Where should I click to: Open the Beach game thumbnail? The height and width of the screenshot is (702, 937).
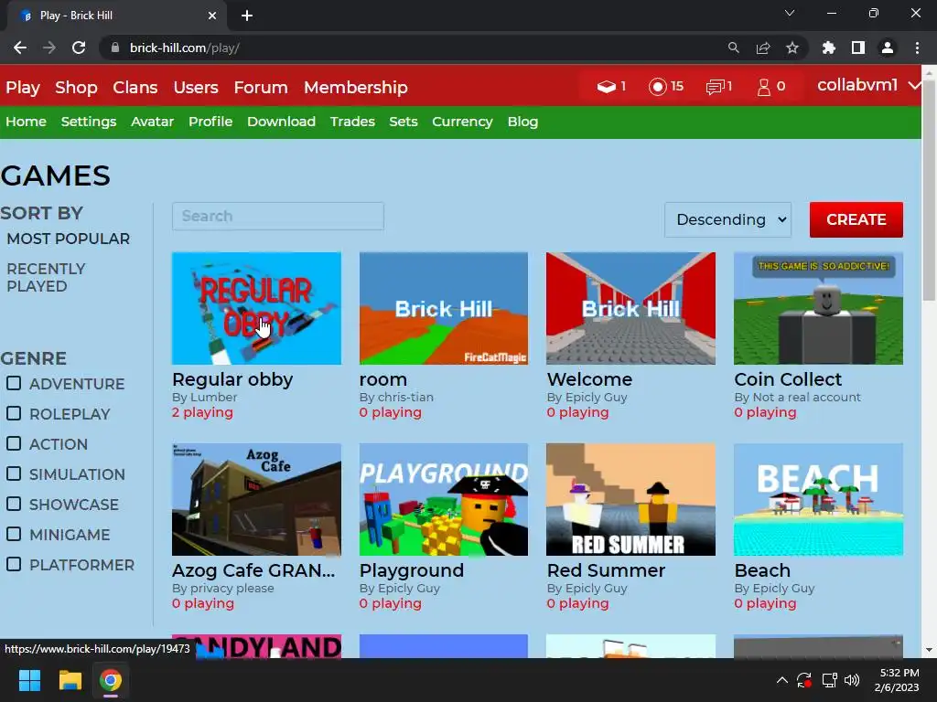pyautogui.click(x=818, y=499)
